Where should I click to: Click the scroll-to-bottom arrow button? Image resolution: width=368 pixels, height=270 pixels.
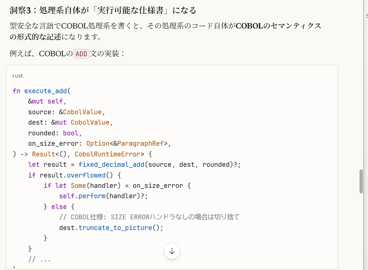[x=172, y=251]
